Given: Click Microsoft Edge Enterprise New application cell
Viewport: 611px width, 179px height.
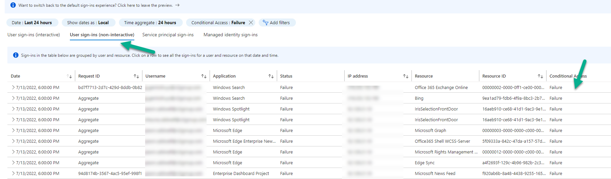Looking at the screenshot, I should click(244, 141).
